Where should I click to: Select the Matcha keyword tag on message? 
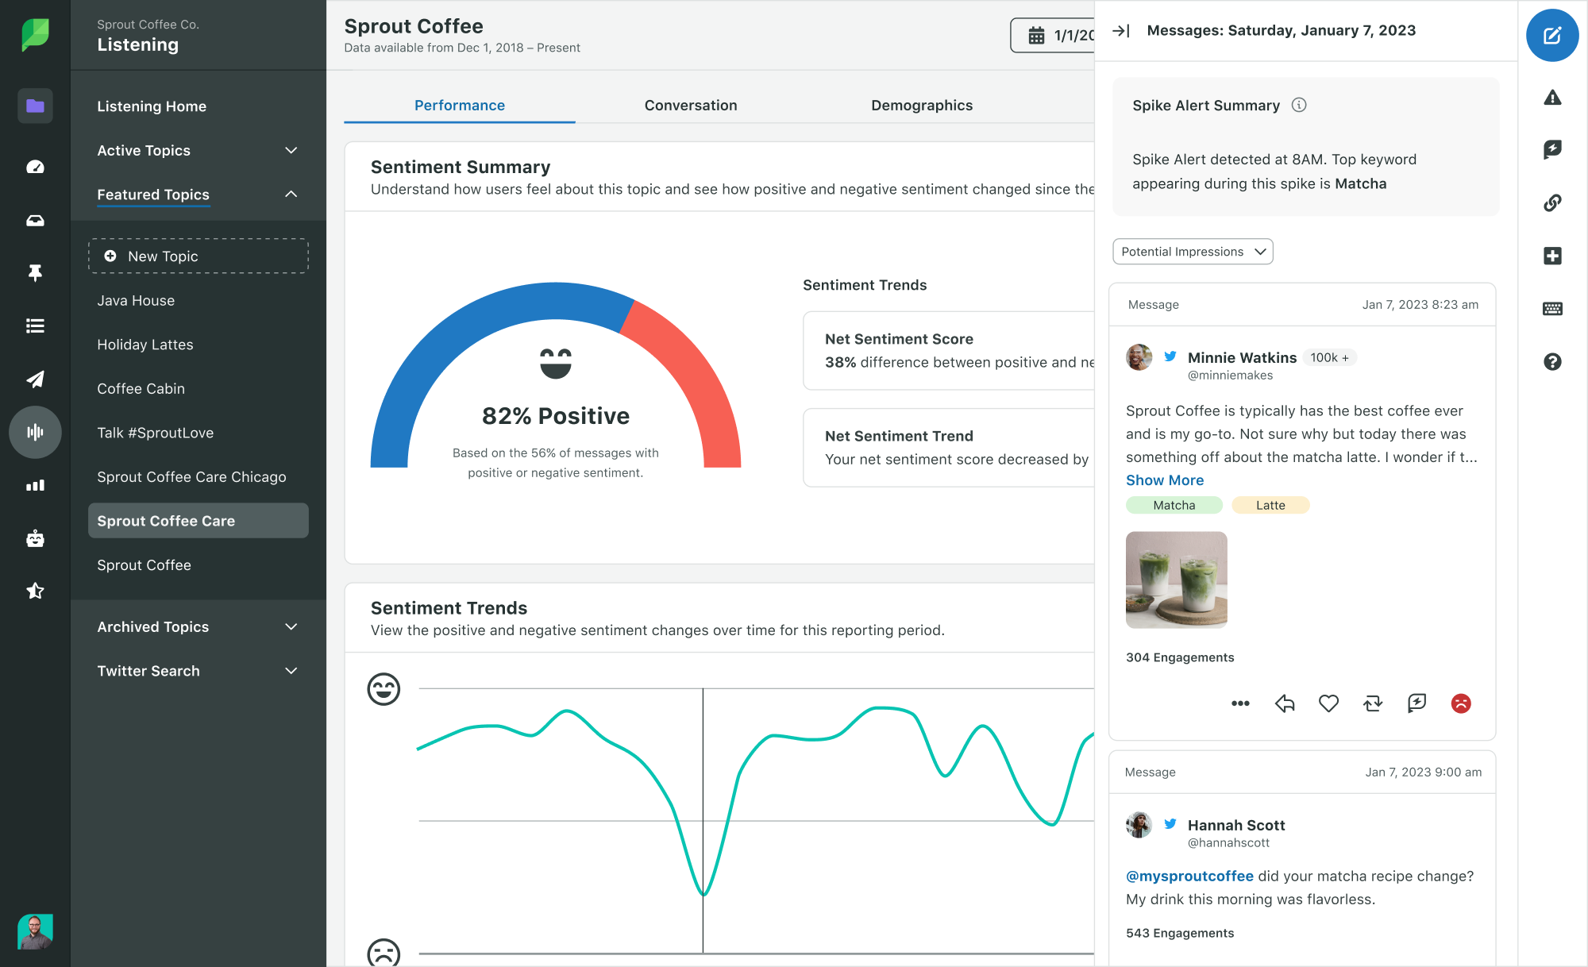pos(1174,506)
